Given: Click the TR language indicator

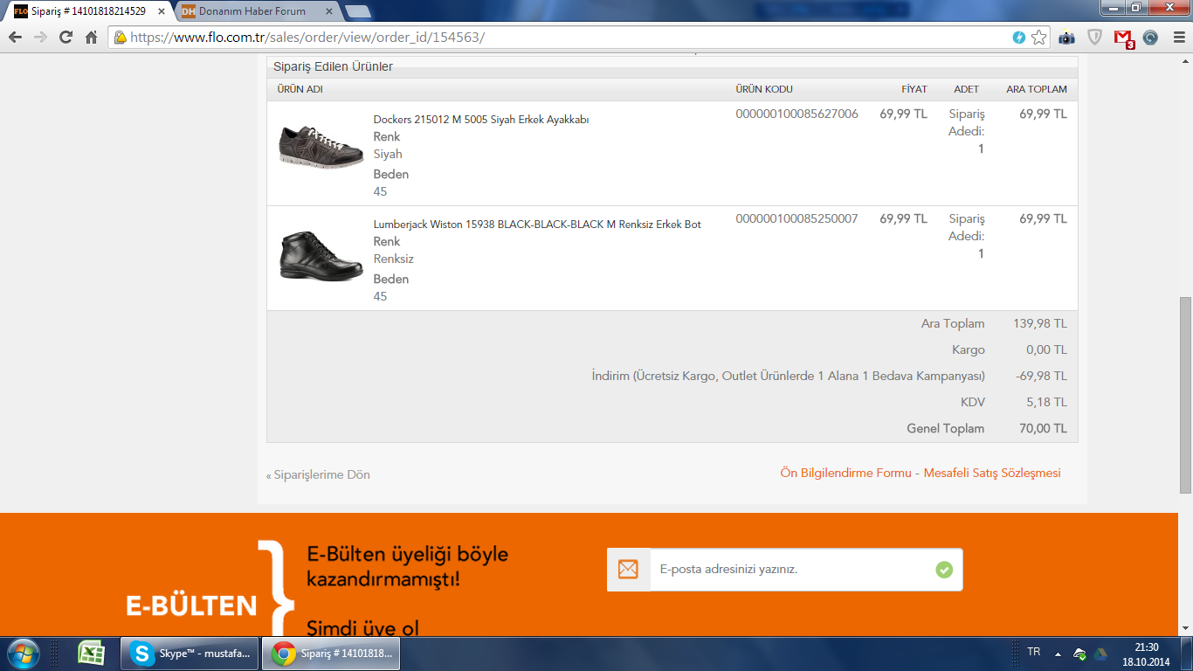Looking at the screenshot, I should [1034, 652].
